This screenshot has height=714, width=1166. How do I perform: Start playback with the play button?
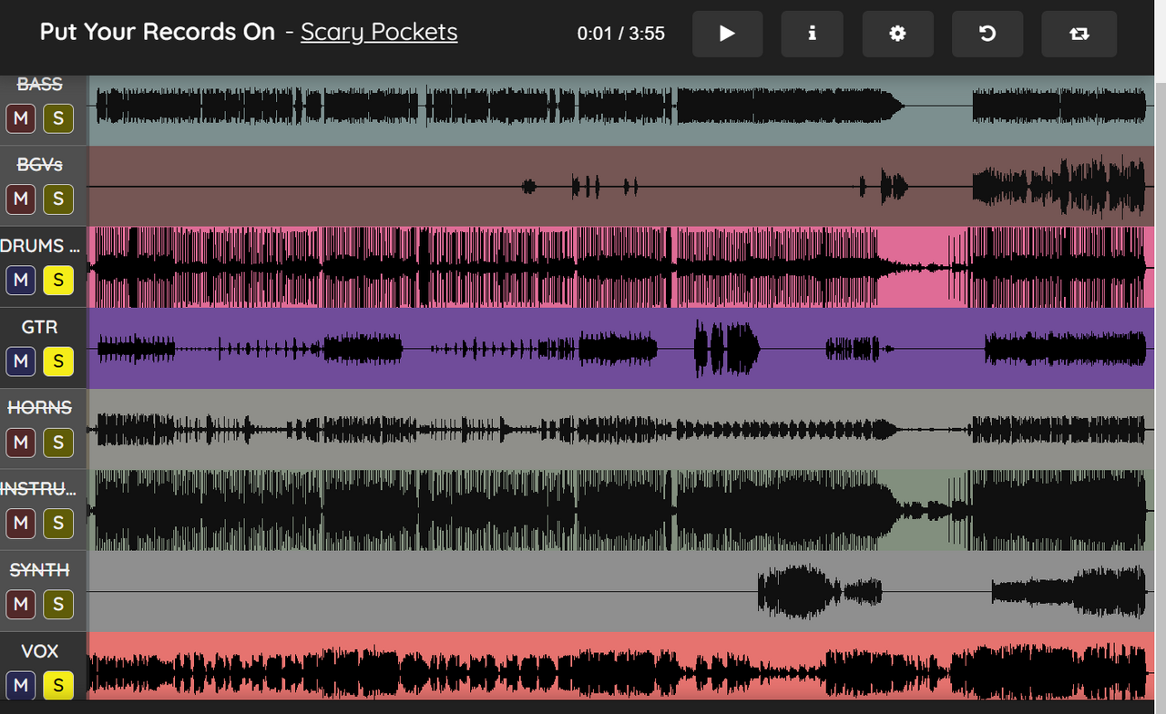[727, 34]
